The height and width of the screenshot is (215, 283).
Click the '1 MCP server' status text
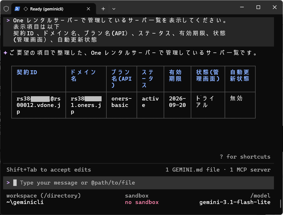click(x=250, y=170)
